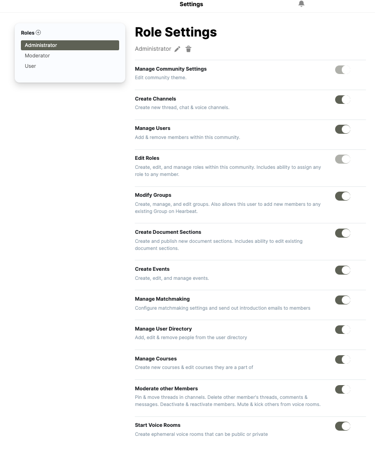The image size is (375, 461).
Task: Delete Administrator role with trash icon
Action: 188,49
